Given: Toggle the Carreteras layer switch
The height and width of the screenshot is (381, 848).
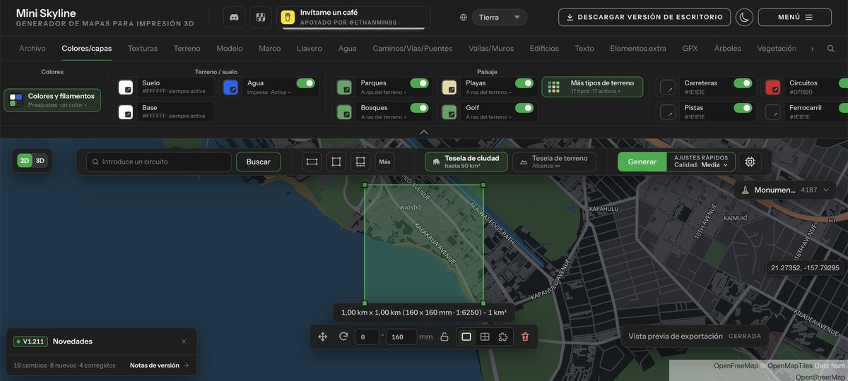Looking at the screenshot, I should (743, 83).
